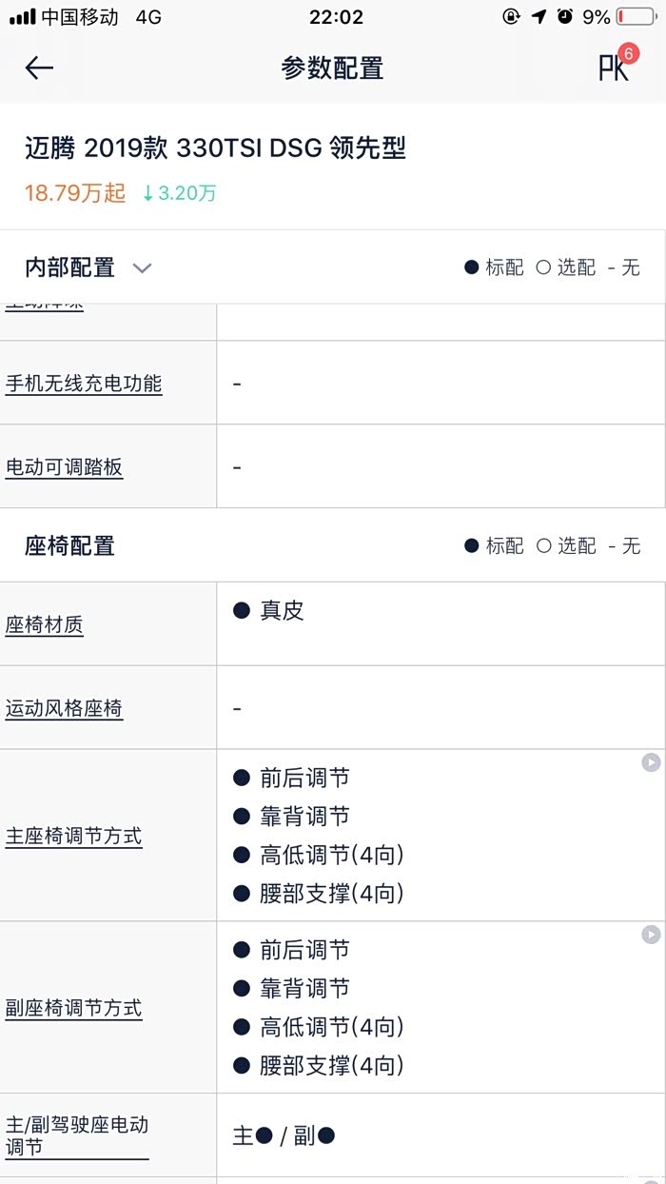Screen dimensions: 666x1184
Task: Open 主座椅调节方式 explanation link
Action: tap(74, 837)
